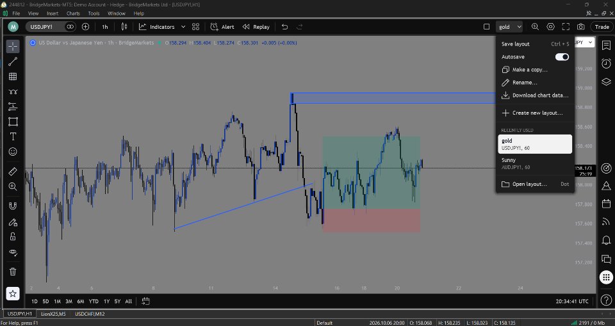This screenshot has width=615, height=326.
Task: Toggle stay in drawing mode pencil
Action: pos(13,222)
